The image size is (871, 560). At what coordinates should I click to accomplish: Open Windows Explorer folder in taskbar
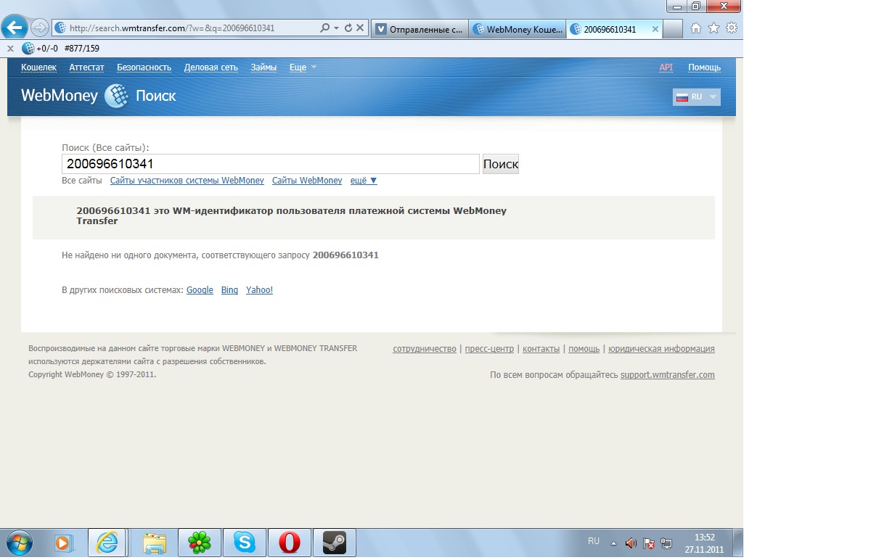click(154, 543)
